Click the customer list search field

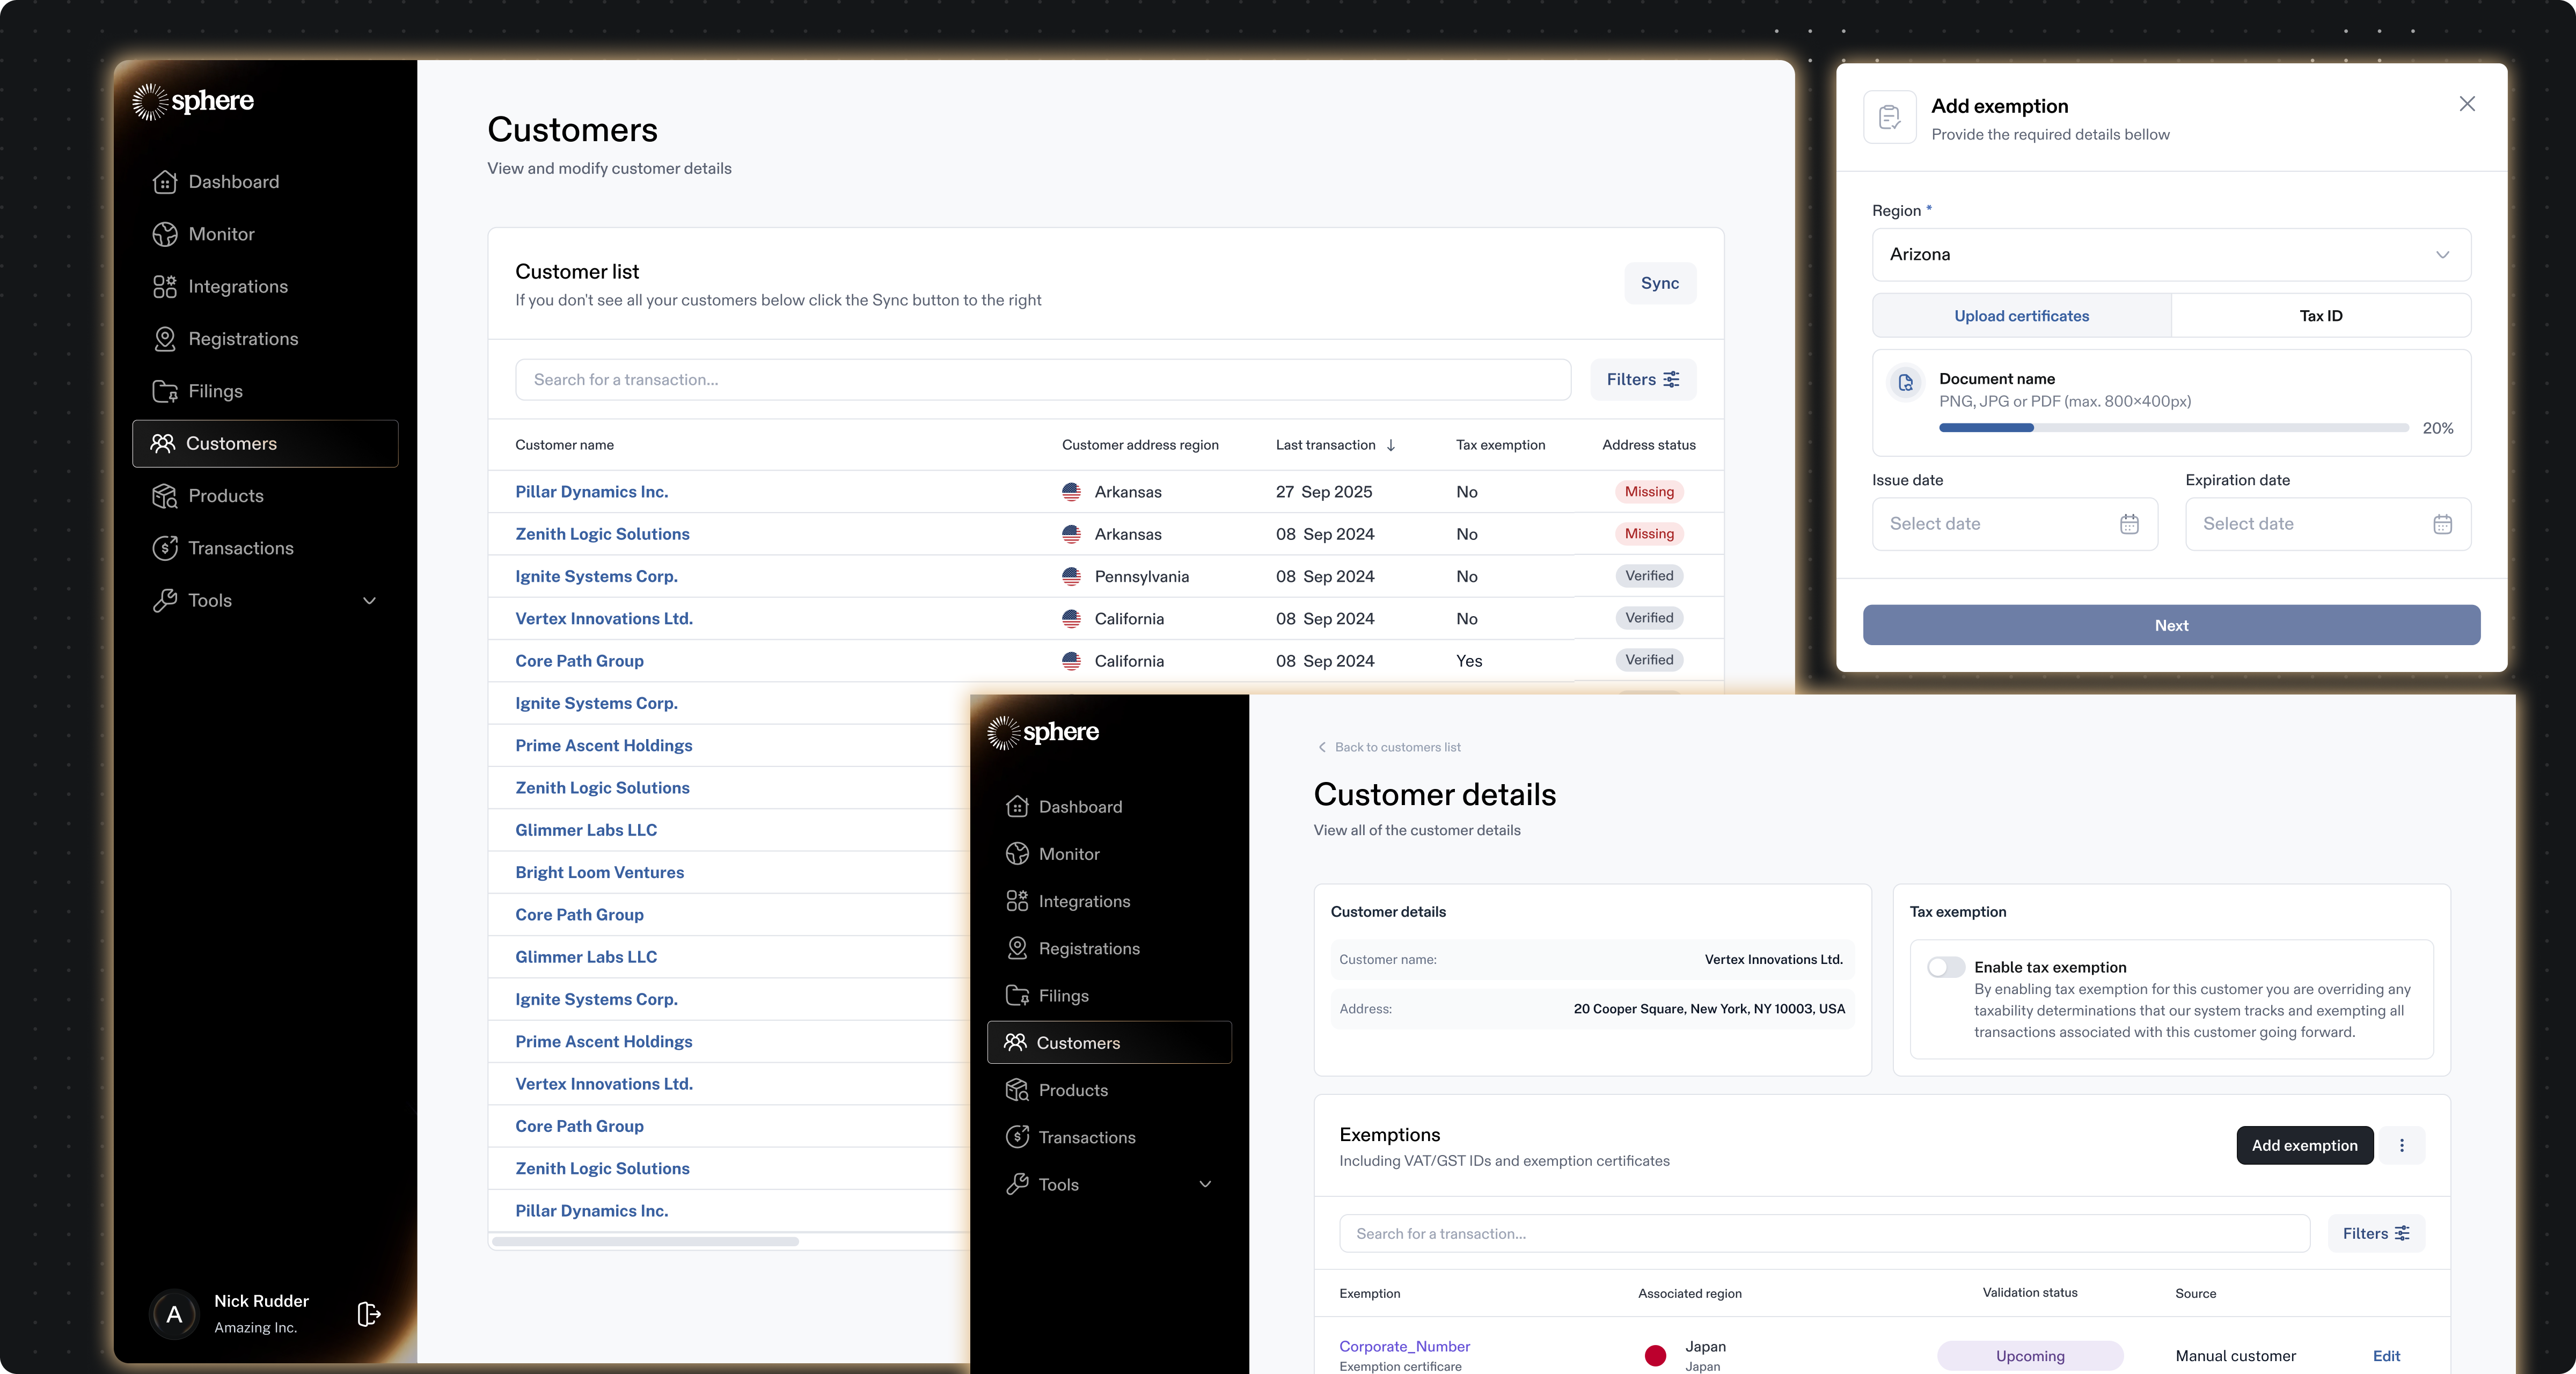click(1042, 379)
